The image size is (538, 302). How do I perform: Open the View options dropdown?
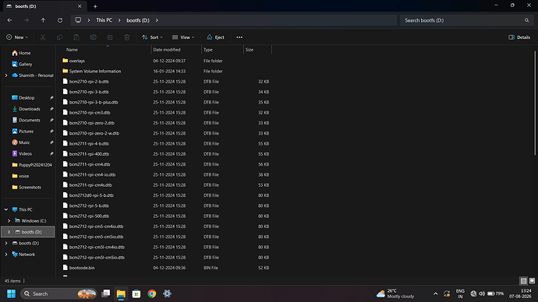pos(183,37)
